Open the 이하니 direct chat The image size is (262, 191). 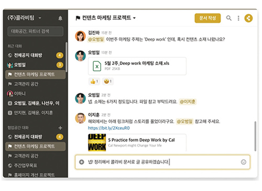pyautogui.click(x=35, y=94)
